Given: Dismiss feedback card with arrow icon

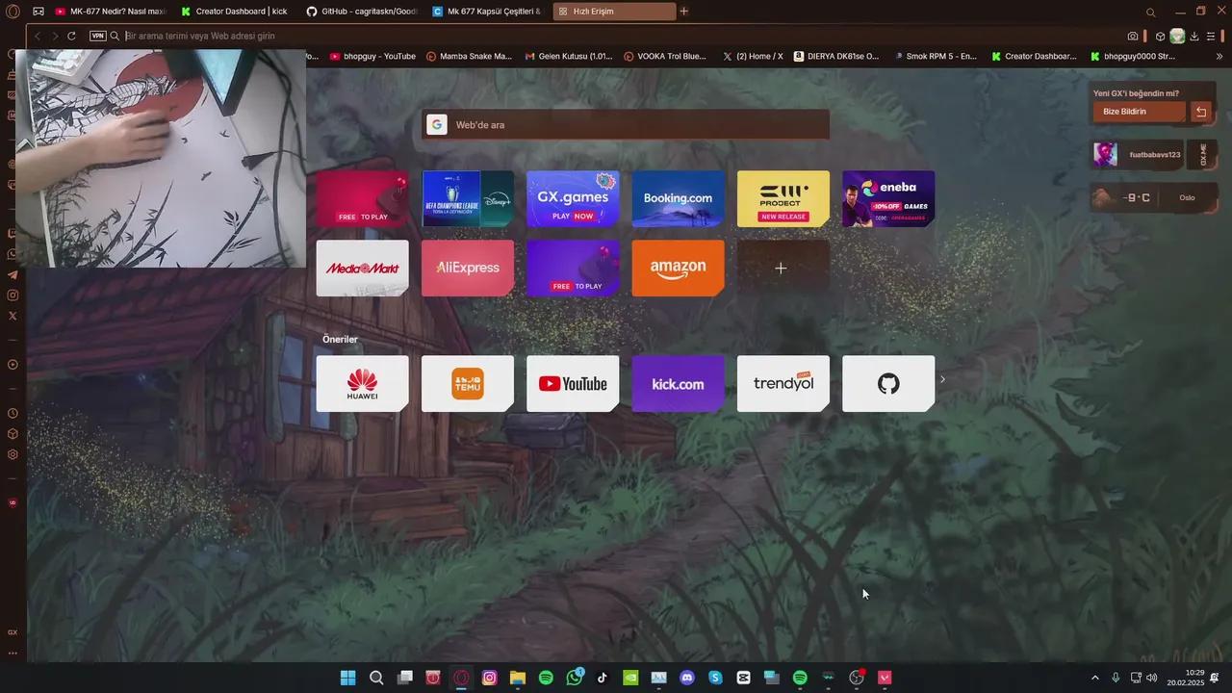Looking at the screenshot, I should click(1201, 112).
